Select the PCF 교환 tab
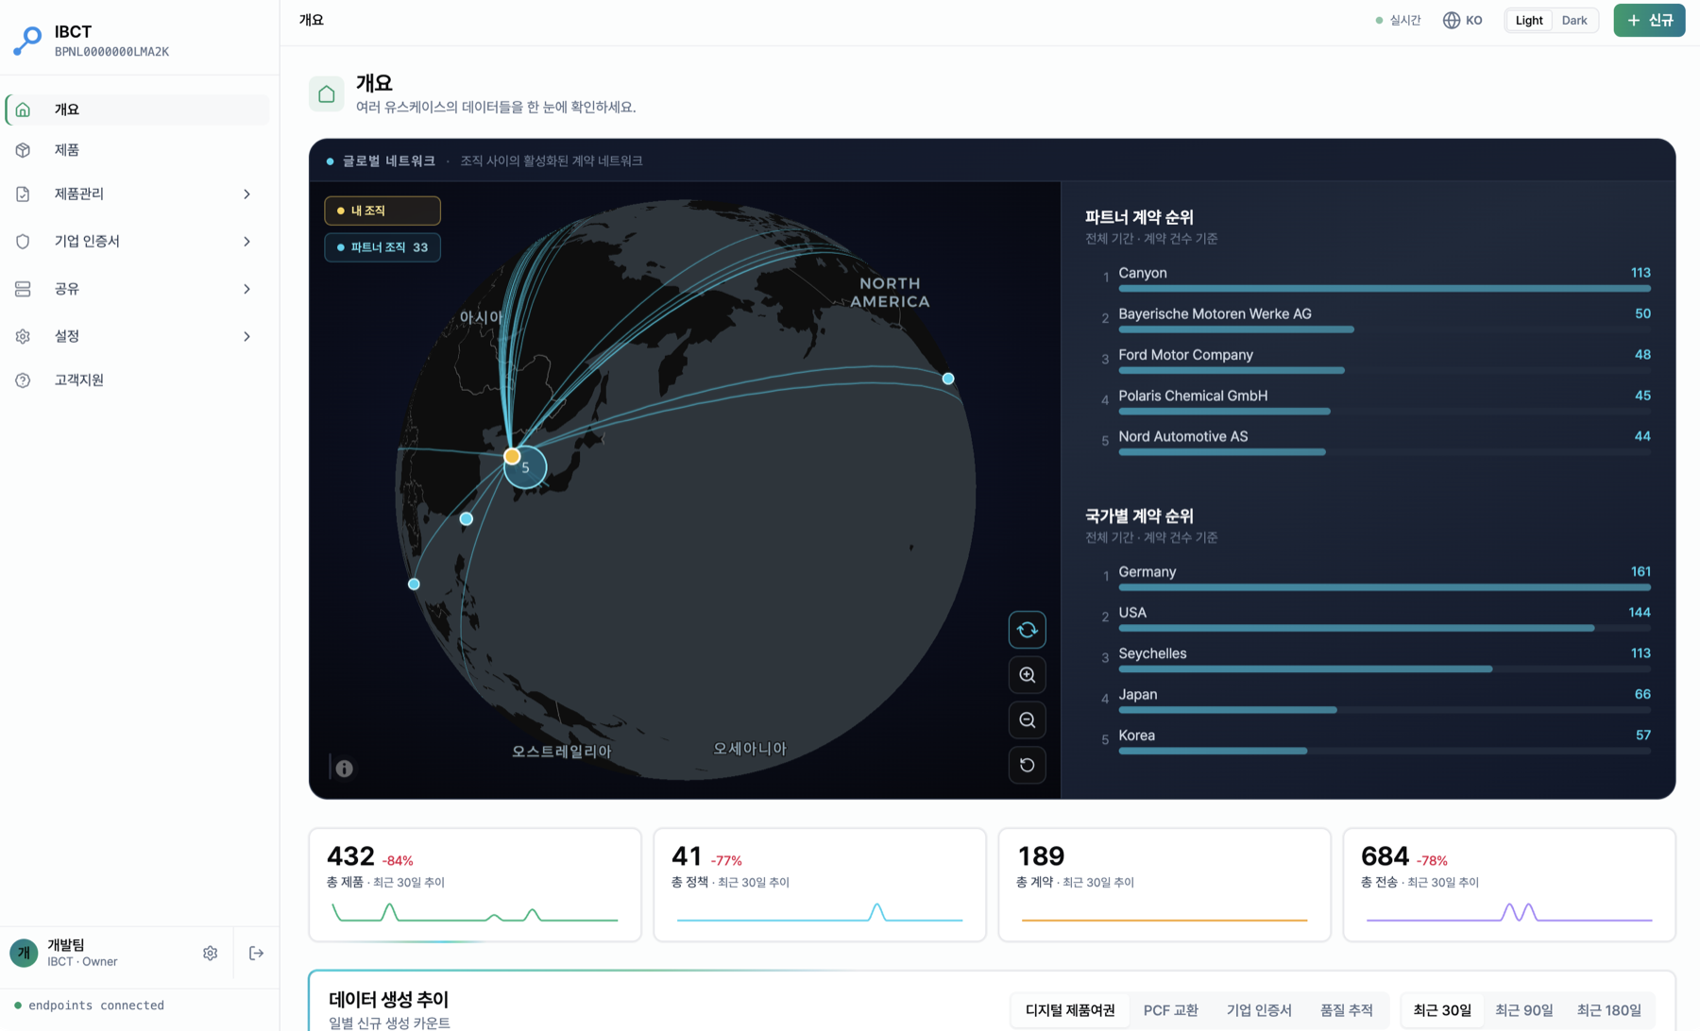The height and width of the screenshot is (1031, 1700). pos(1170,1010)
